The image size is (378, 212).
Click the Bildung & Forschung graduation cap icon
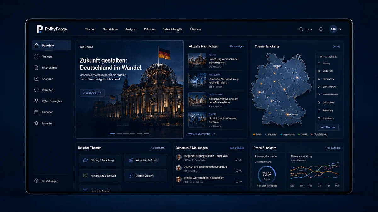tap(85, 160)
